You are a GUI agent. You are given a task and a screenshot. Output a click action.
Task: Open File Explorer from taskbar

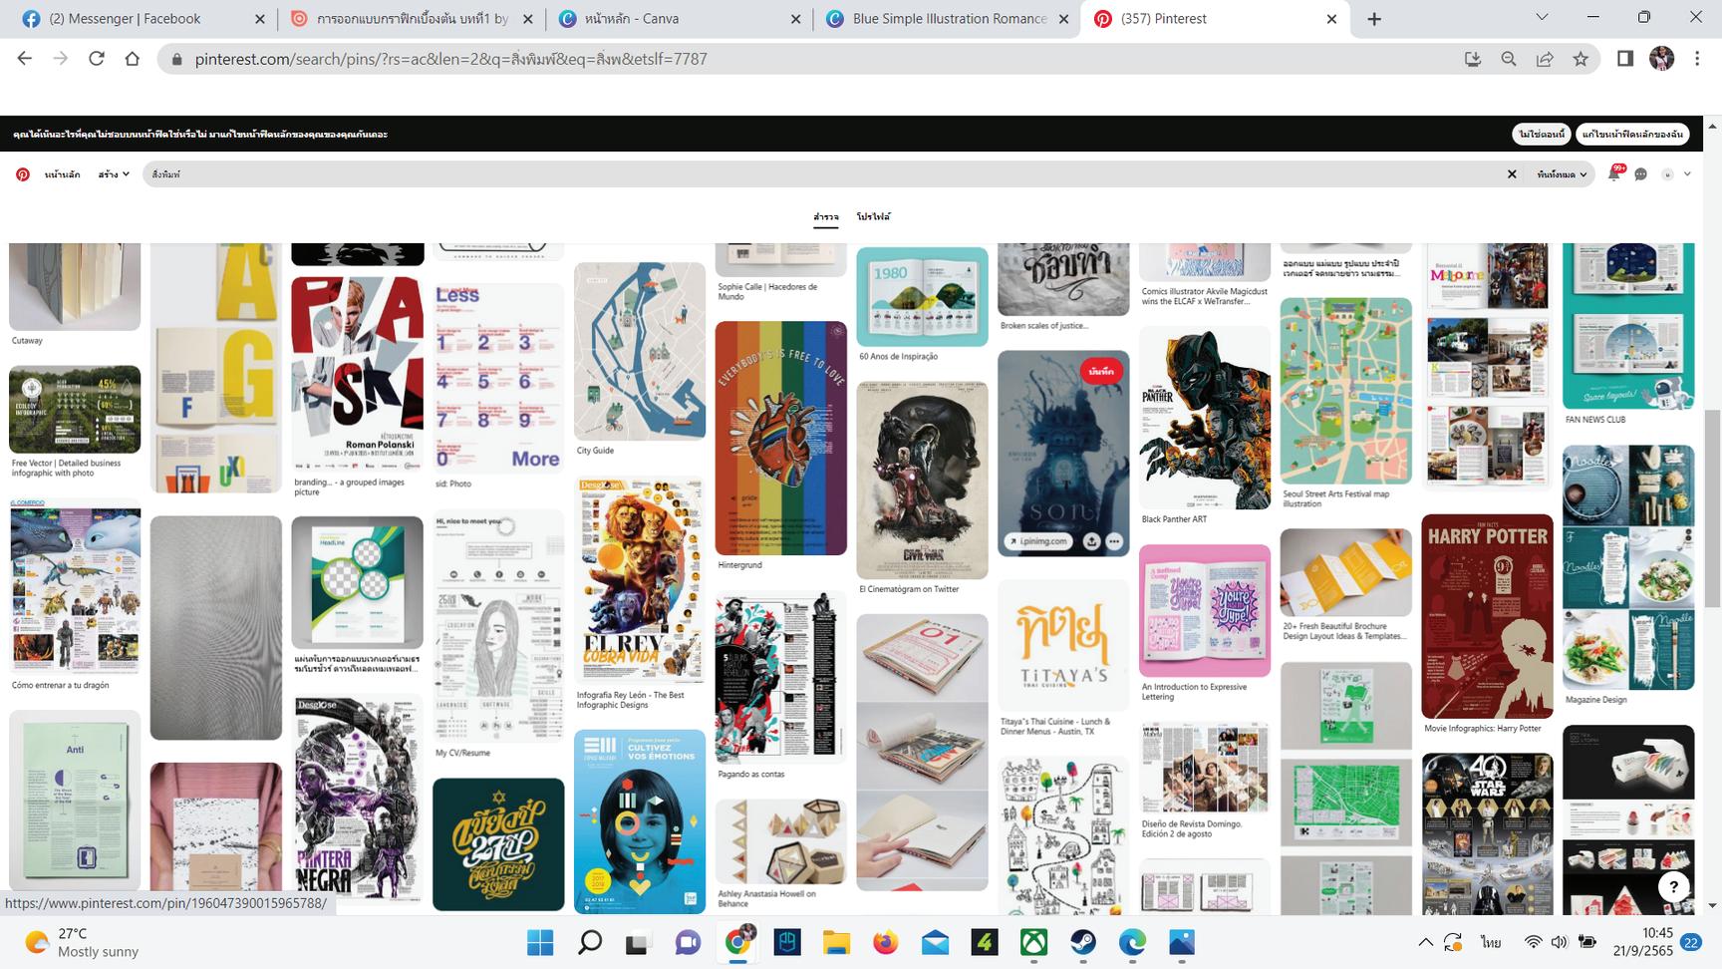[836, 942]
